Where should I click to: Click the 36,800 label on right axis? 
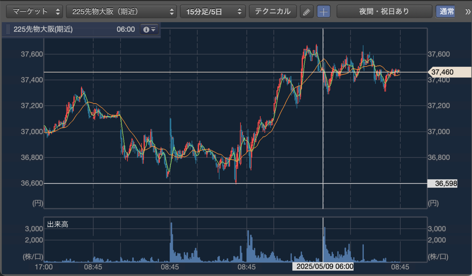439,157
